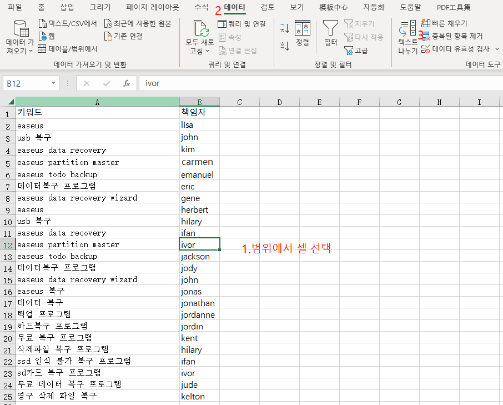Select the ascending sort icon

pyautogui.click(x=284, y=28)
